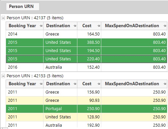Pin the Cost column in second group
168x129 pixels.
click(99, 84)
